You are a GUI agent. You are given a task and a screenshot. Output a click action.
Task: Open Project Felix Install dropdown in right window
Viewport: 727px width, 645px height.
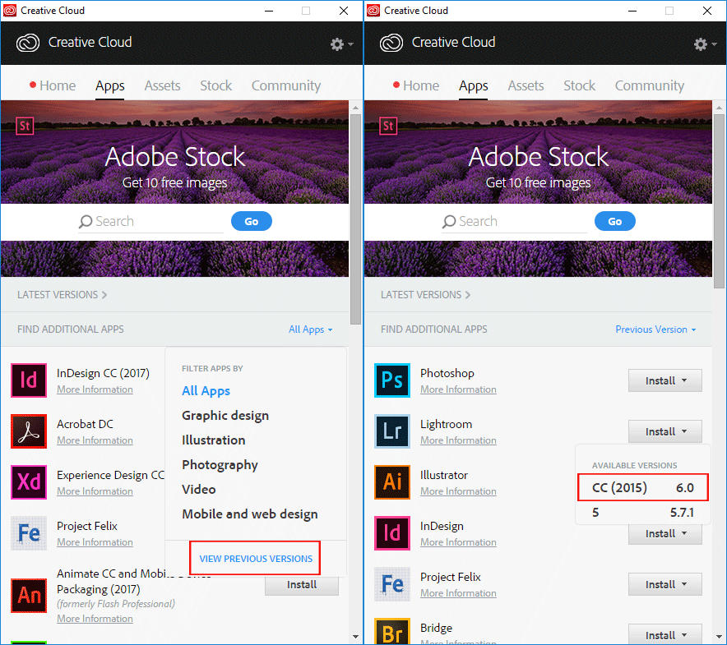665,585
